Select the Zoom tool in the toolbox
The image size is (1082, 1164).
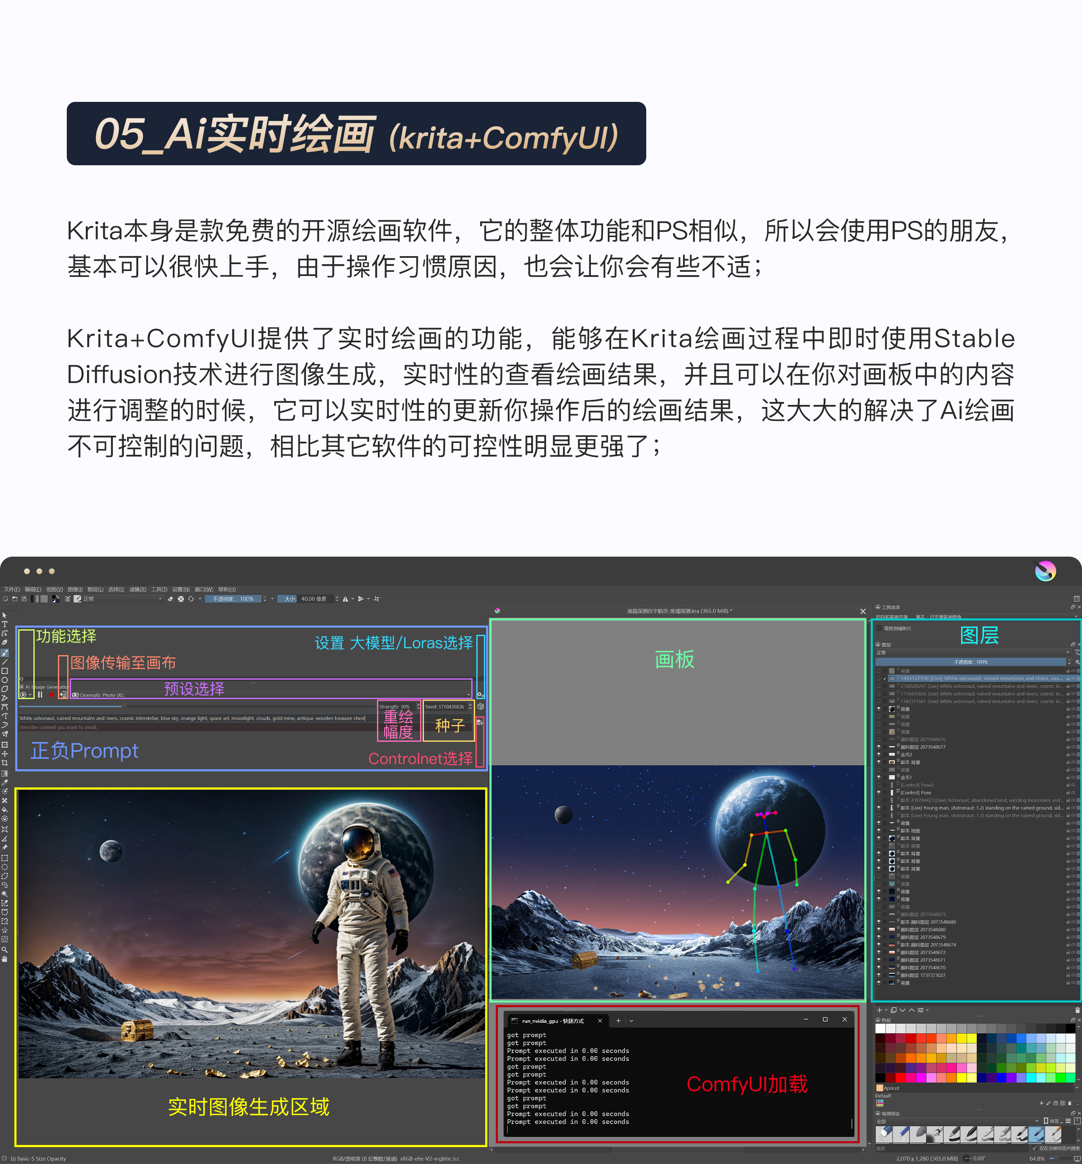(5, 950)
